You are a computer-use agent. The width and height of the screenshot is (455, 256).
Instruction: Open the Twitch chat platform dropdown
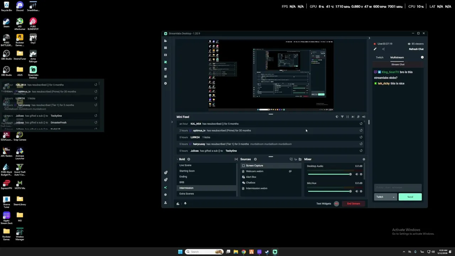click(x=385, y=197)
